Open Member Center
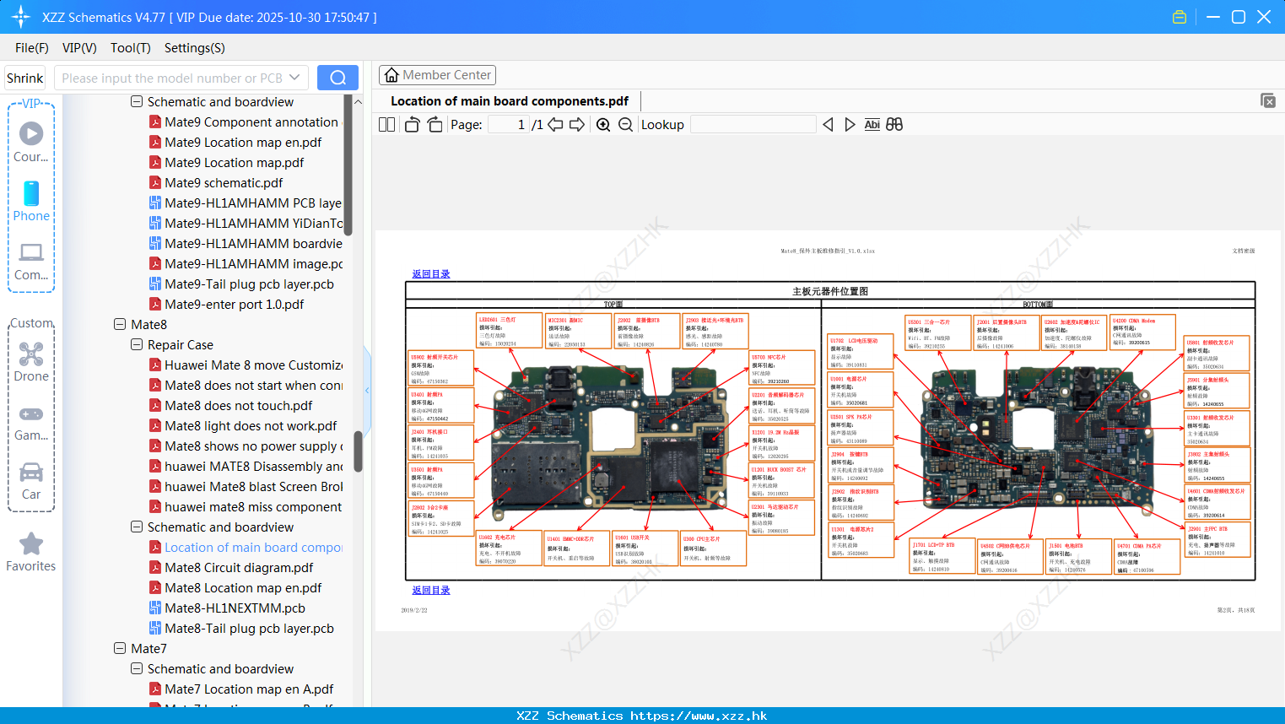The height and width of the screenshot is (724, 1285). pyautogui.click(x=437, y=75)
